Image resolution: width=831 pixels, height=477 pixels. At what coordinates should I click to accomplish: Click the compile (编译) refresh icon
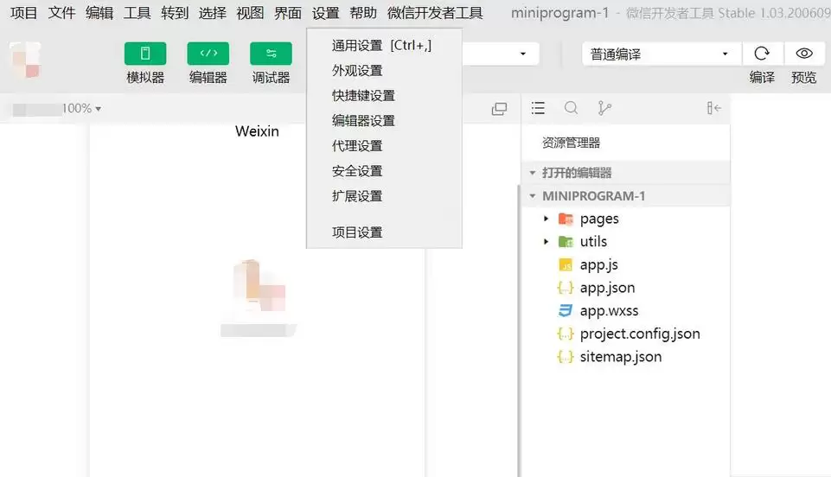[762, 54]
